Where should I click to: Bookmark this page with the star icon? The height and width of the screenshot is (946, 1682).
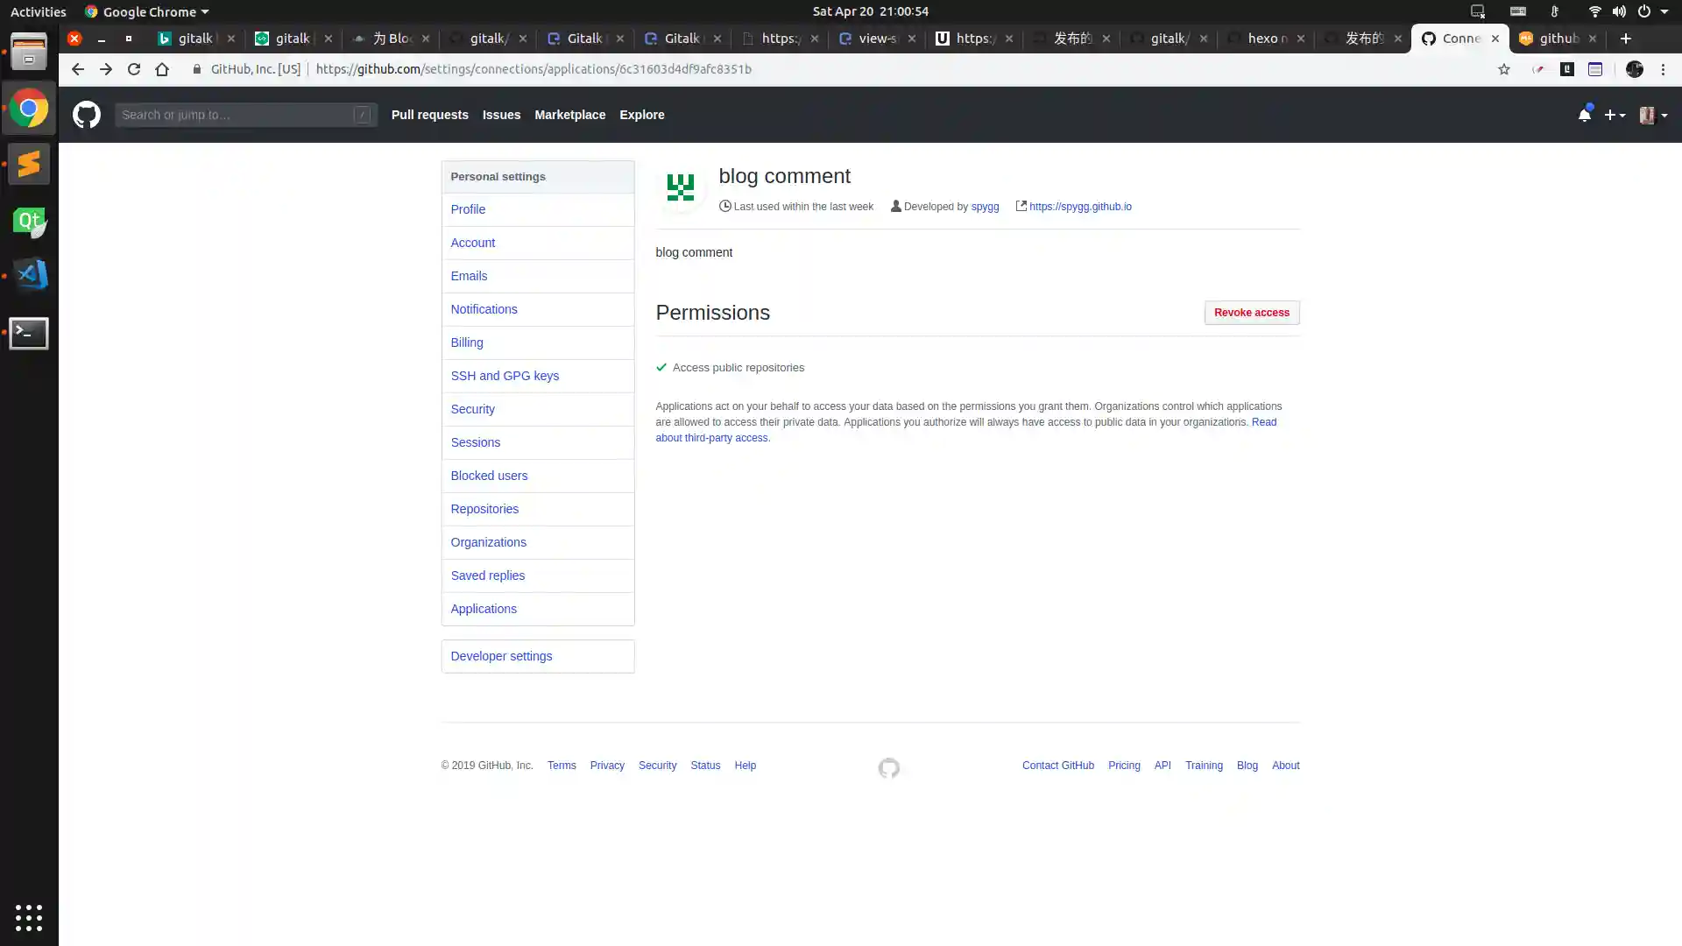point(1504,69)
